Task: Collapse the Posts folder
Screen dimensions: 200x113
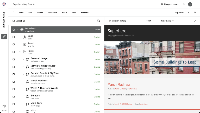Action: pyautogui.click(x=20, y=52)
